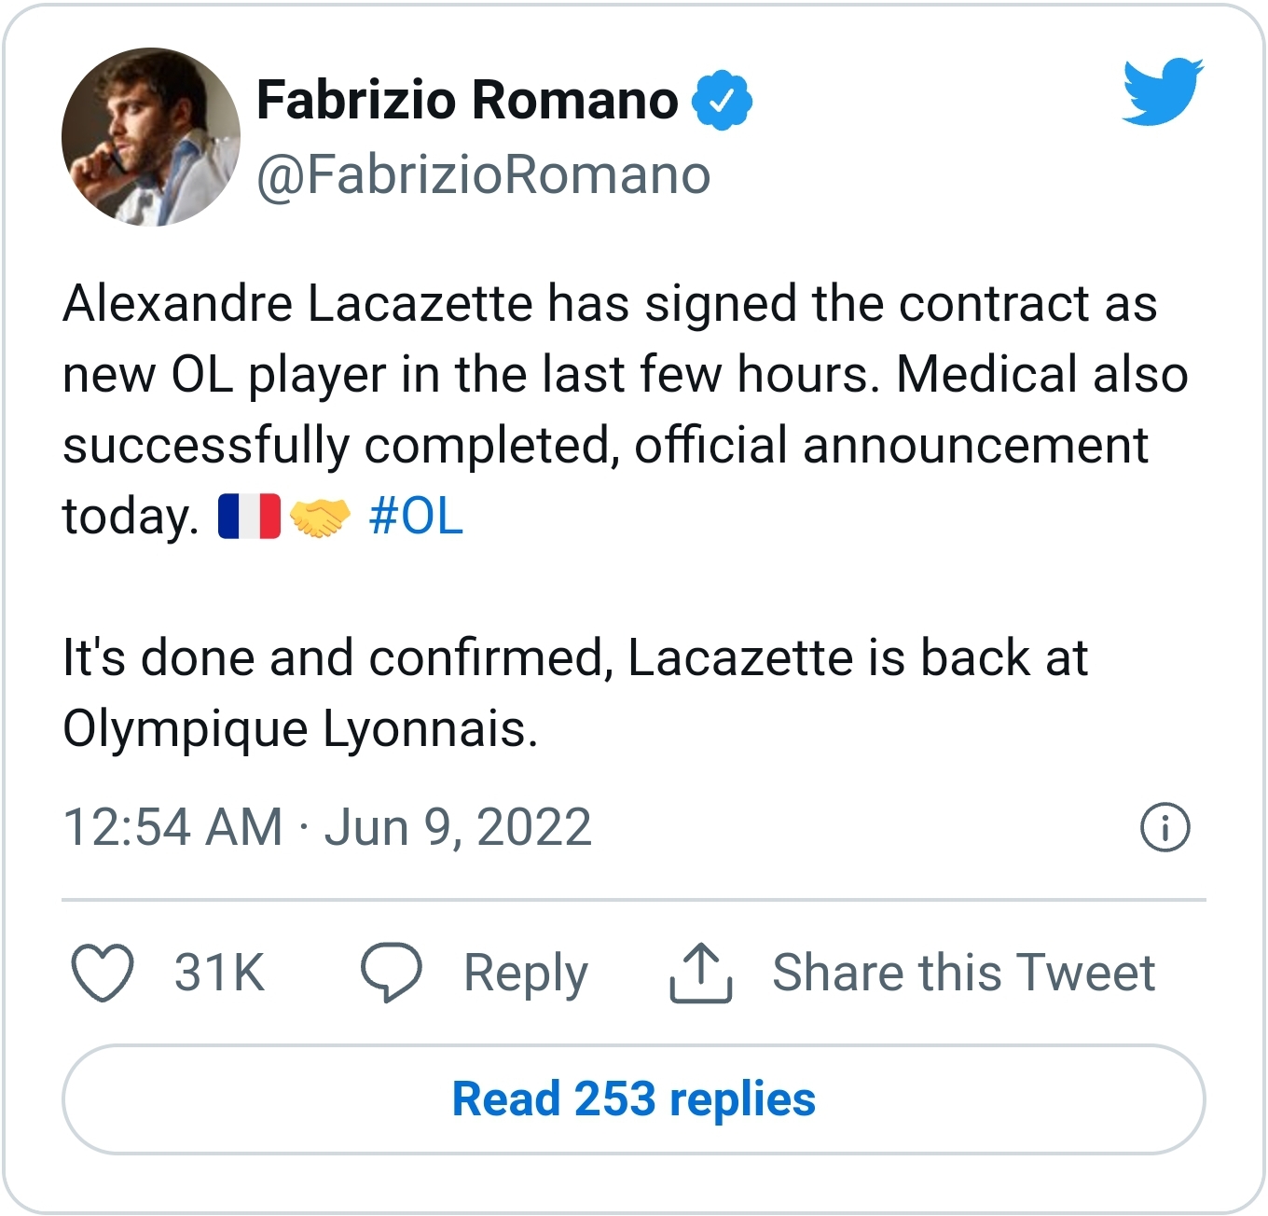Click the Fabrizio Romano display name
This screenshot has width=1268, height=1216.
(x=467, y=100)
